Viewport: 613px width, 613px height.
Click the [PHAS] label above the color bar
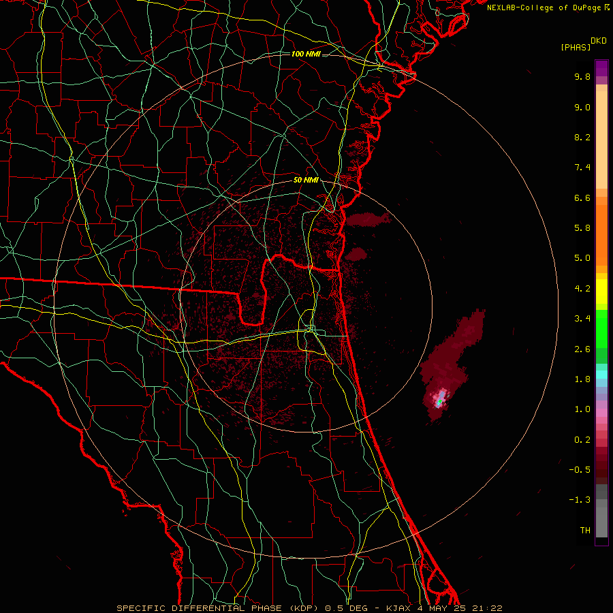point(576,48)
